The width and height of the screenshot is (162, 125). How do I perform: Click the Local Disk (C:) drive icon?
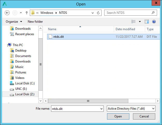point(12,83)
